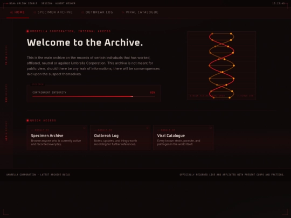This screenshot has width=291, height=218.
Task: Open the Specimen Archive quick access card
Action: click(x=57, y=138)
